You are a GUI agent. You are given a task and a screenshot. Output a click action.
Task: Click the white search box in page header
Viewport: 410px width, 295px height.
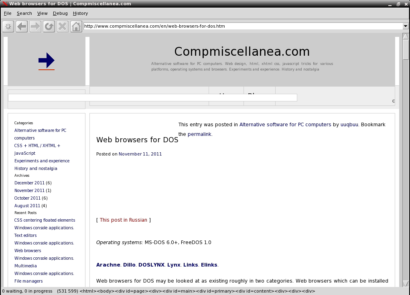[x=152, y=97]
